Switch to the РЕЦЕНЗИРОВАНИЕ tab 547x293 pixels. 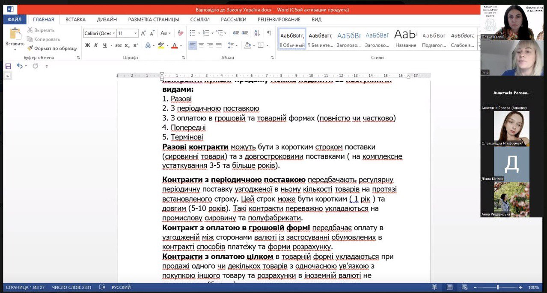[279, 19]
